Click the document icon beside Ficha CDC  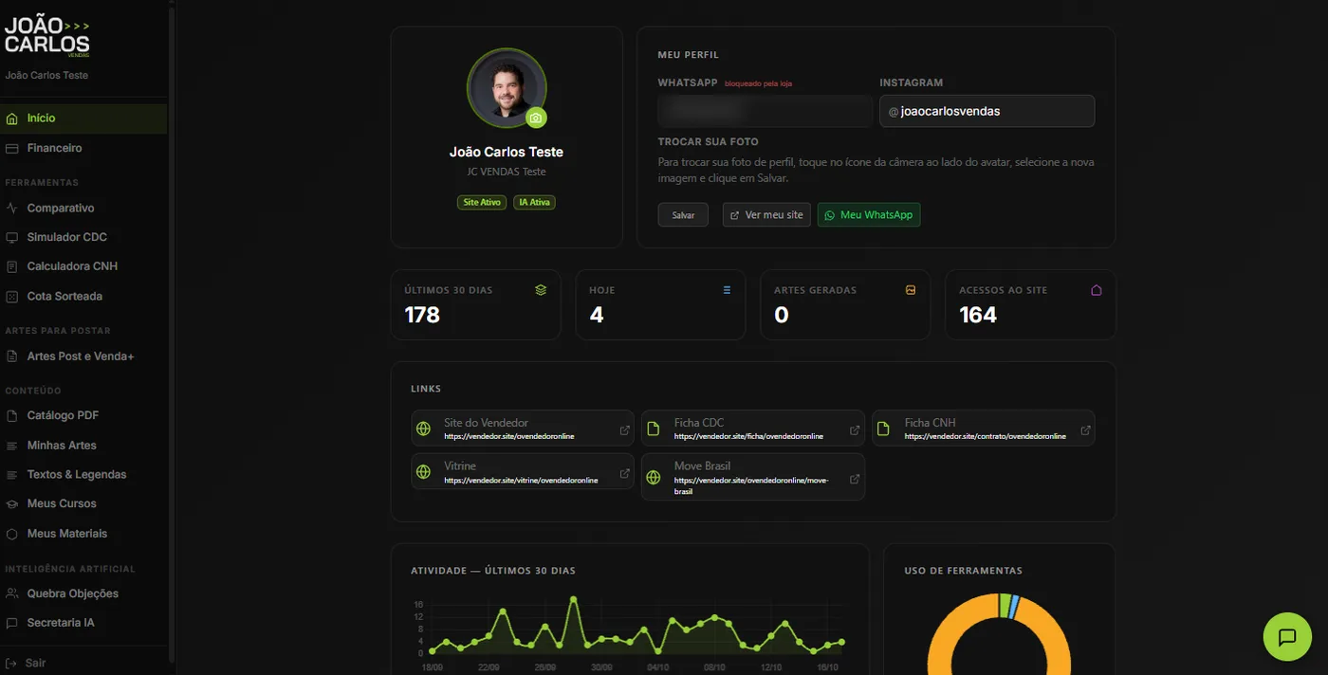pos(654,429)
